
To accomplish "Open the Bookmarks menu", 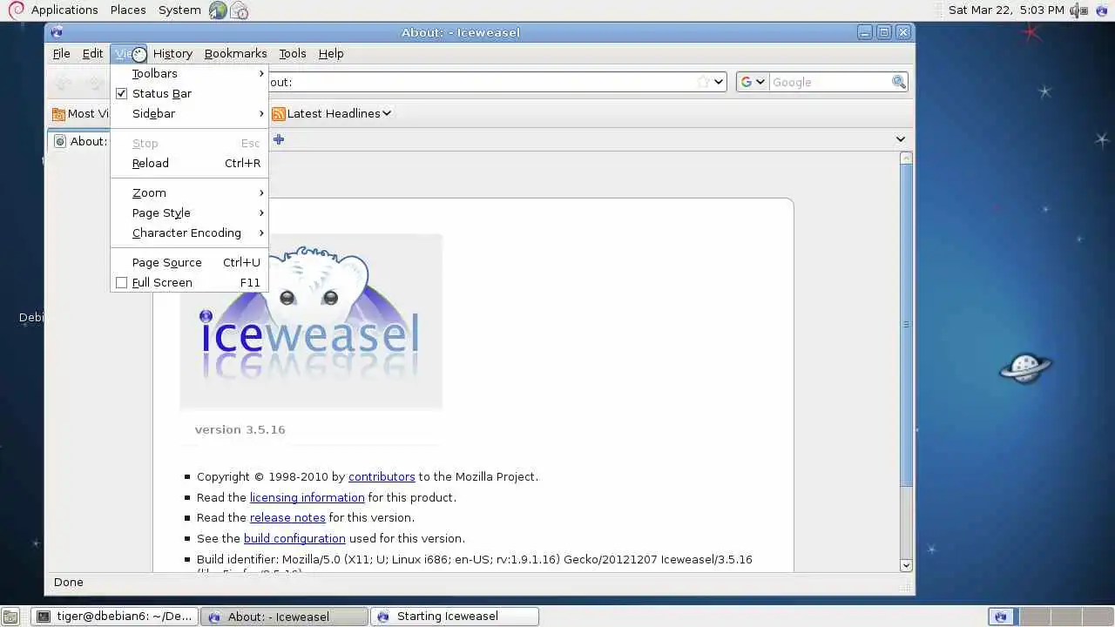I will tap(235, 53).
